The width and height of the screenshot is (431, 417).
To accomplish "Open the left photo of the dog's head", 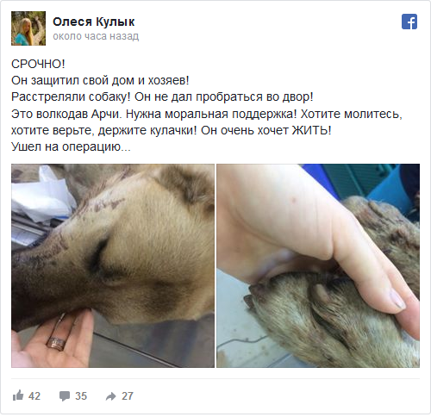I will click(113, 265).
